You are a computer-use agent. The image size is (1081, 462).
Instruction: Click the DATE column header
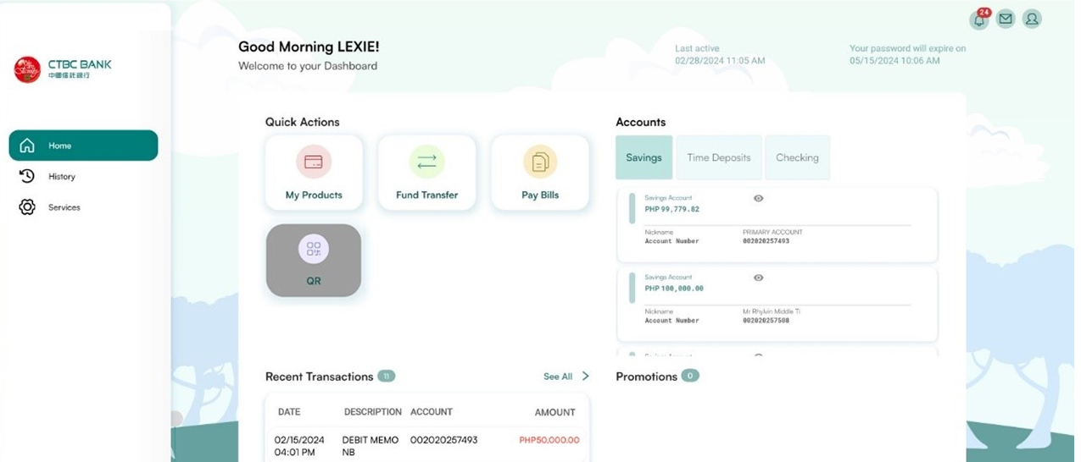coord(289,412)
